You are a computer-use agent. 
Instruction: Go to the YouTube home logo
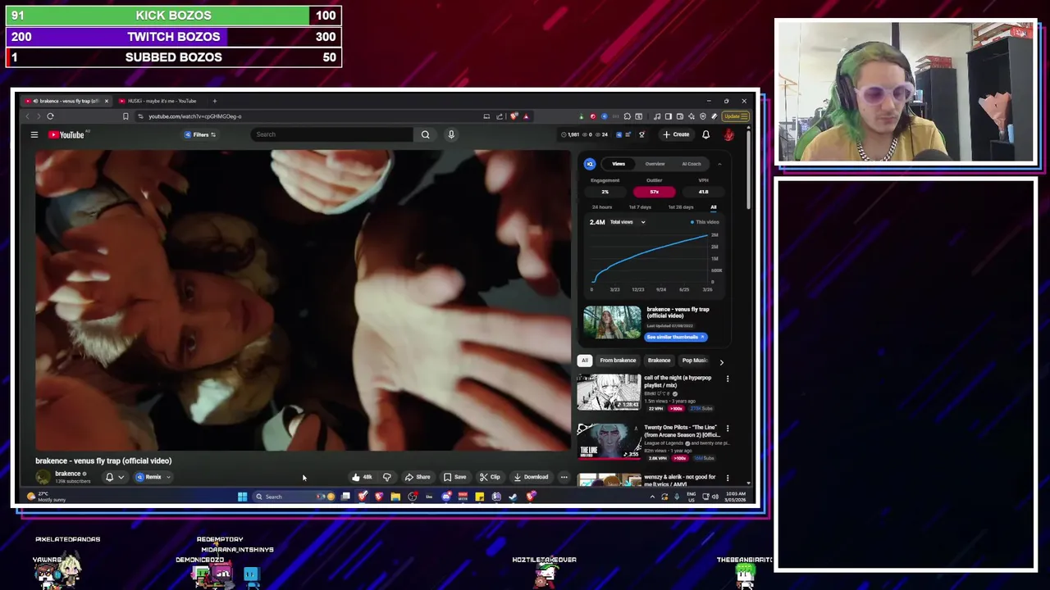click(x=66, y=134)
